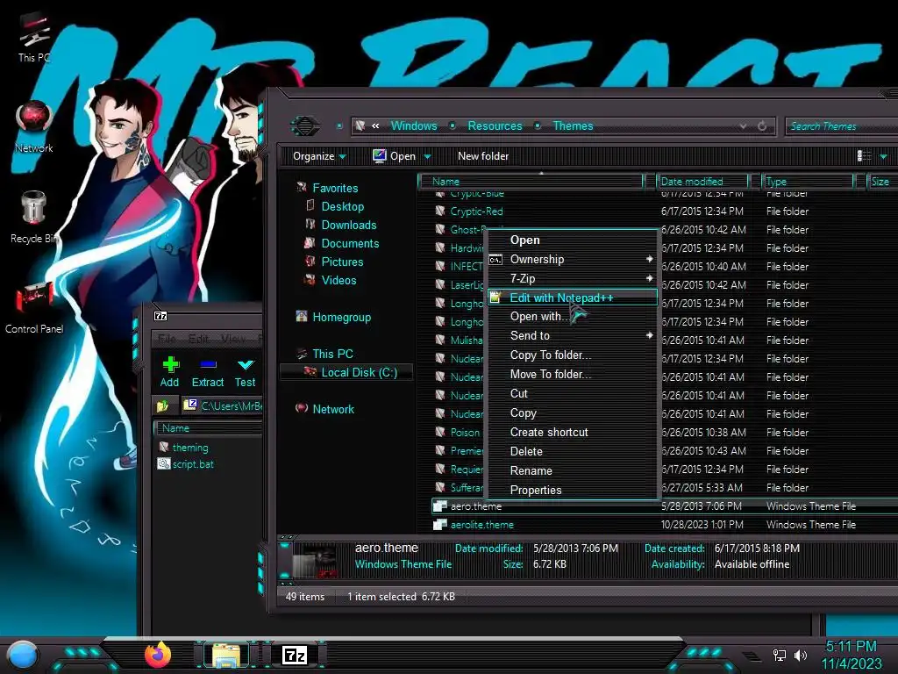Screen dimensions: 898x674
Task: Open the address bar history dropdown
Action: pyautogui.click(x=743, y=126)
